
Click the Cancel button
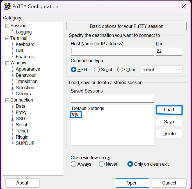tap(169, 183)
